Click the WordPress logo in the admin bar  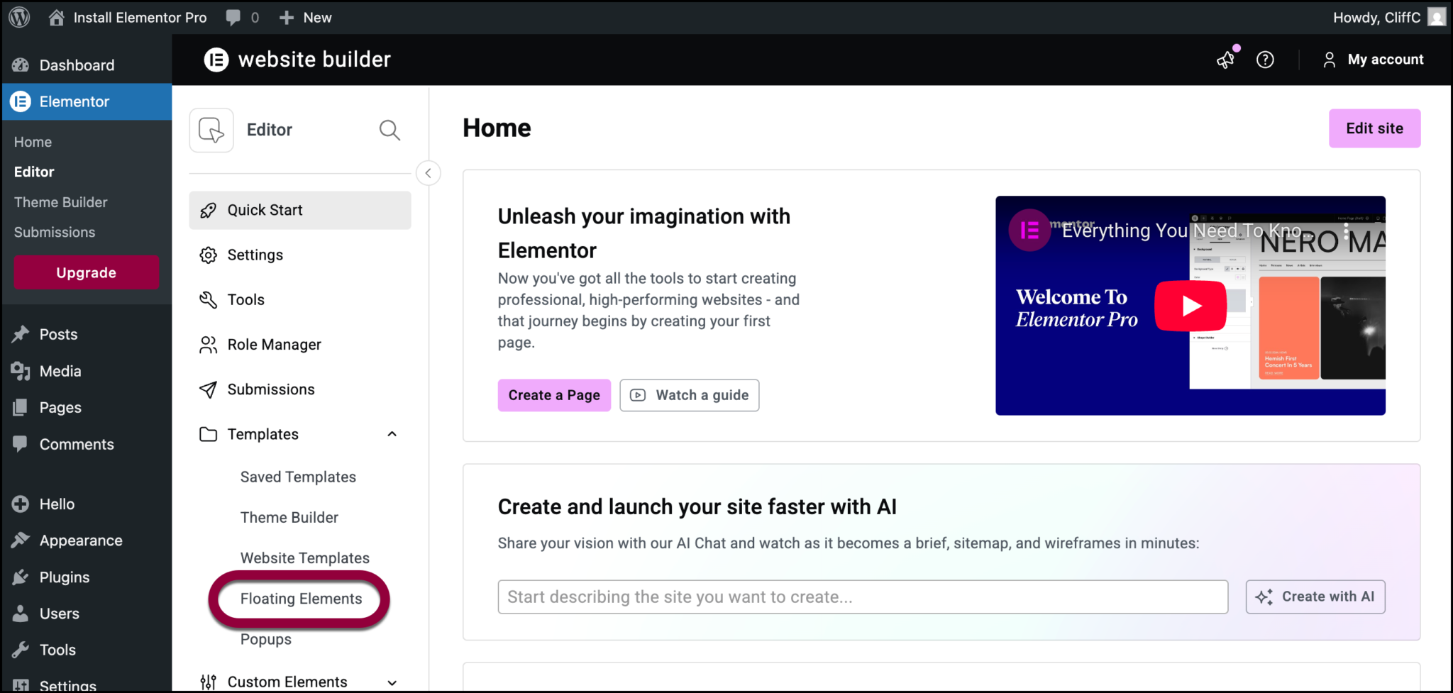[18, 17]
